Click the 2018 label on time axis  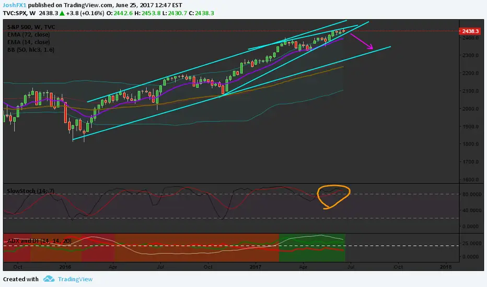(x=446, y=267)
